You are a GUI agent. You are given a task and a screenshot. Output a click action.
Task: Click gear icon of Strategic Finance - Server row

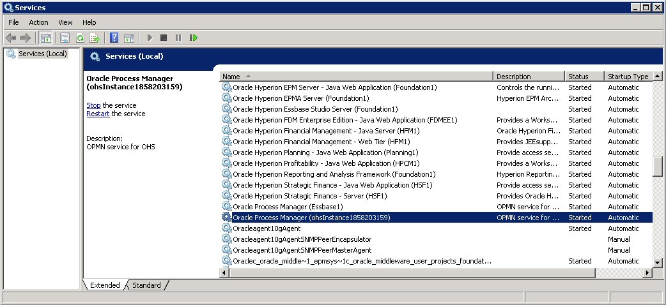pos(227,196)
